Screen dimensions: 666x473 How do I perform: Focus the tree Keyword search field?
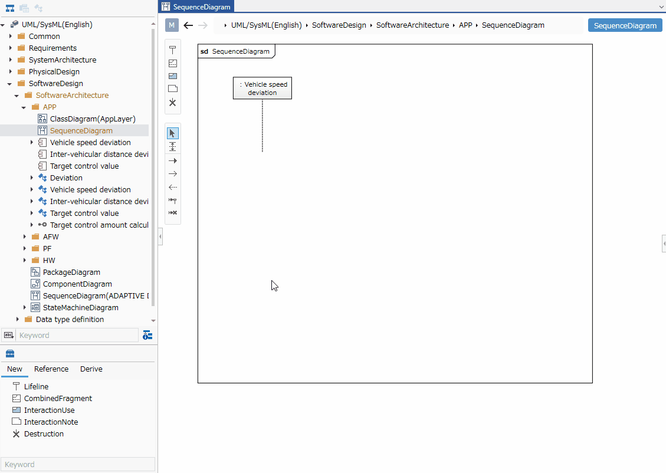(x=78, y=336)
